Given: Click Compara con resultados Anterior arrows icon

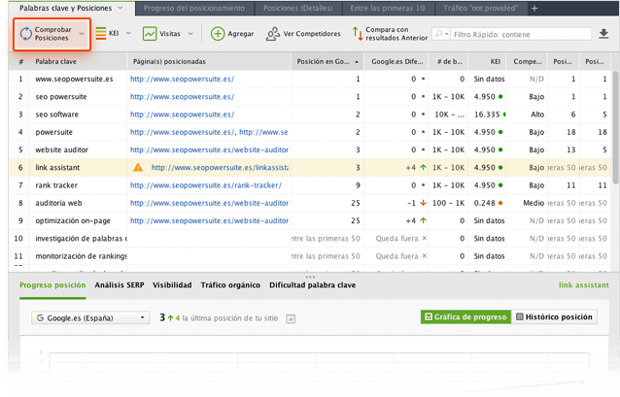Looking at the screenshot, I should 358,33.
